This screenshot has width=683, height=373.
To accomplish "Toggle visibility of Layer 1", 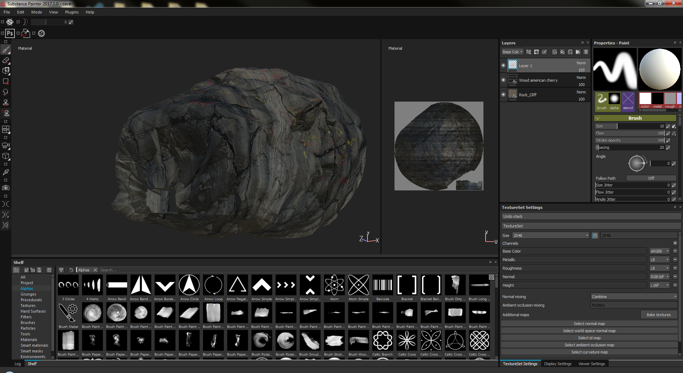I will 503,65.
